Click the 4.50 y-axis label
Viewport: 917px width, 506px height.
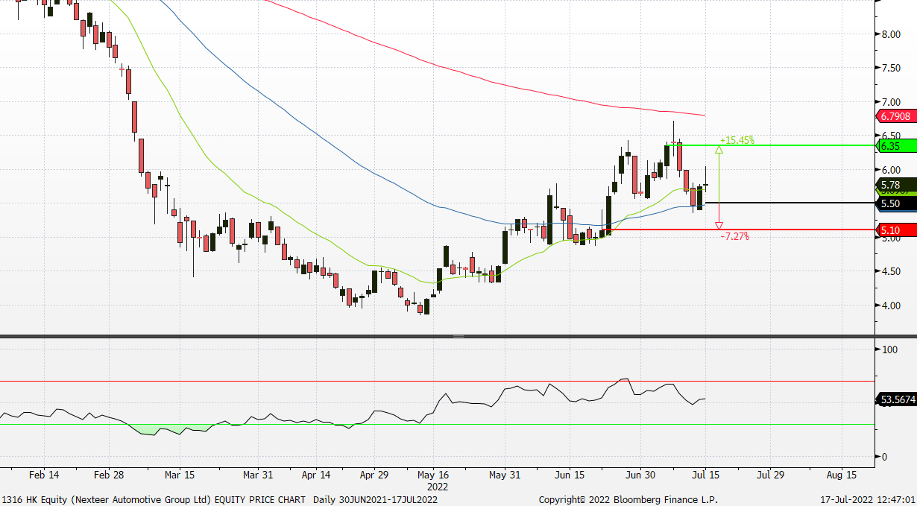click(892, 272)
